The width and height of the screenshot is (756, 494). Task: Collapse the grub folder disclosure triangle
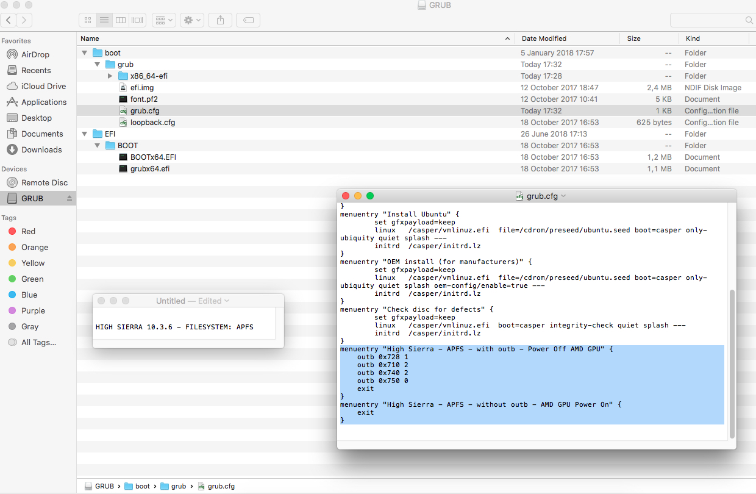coord(98,65)
